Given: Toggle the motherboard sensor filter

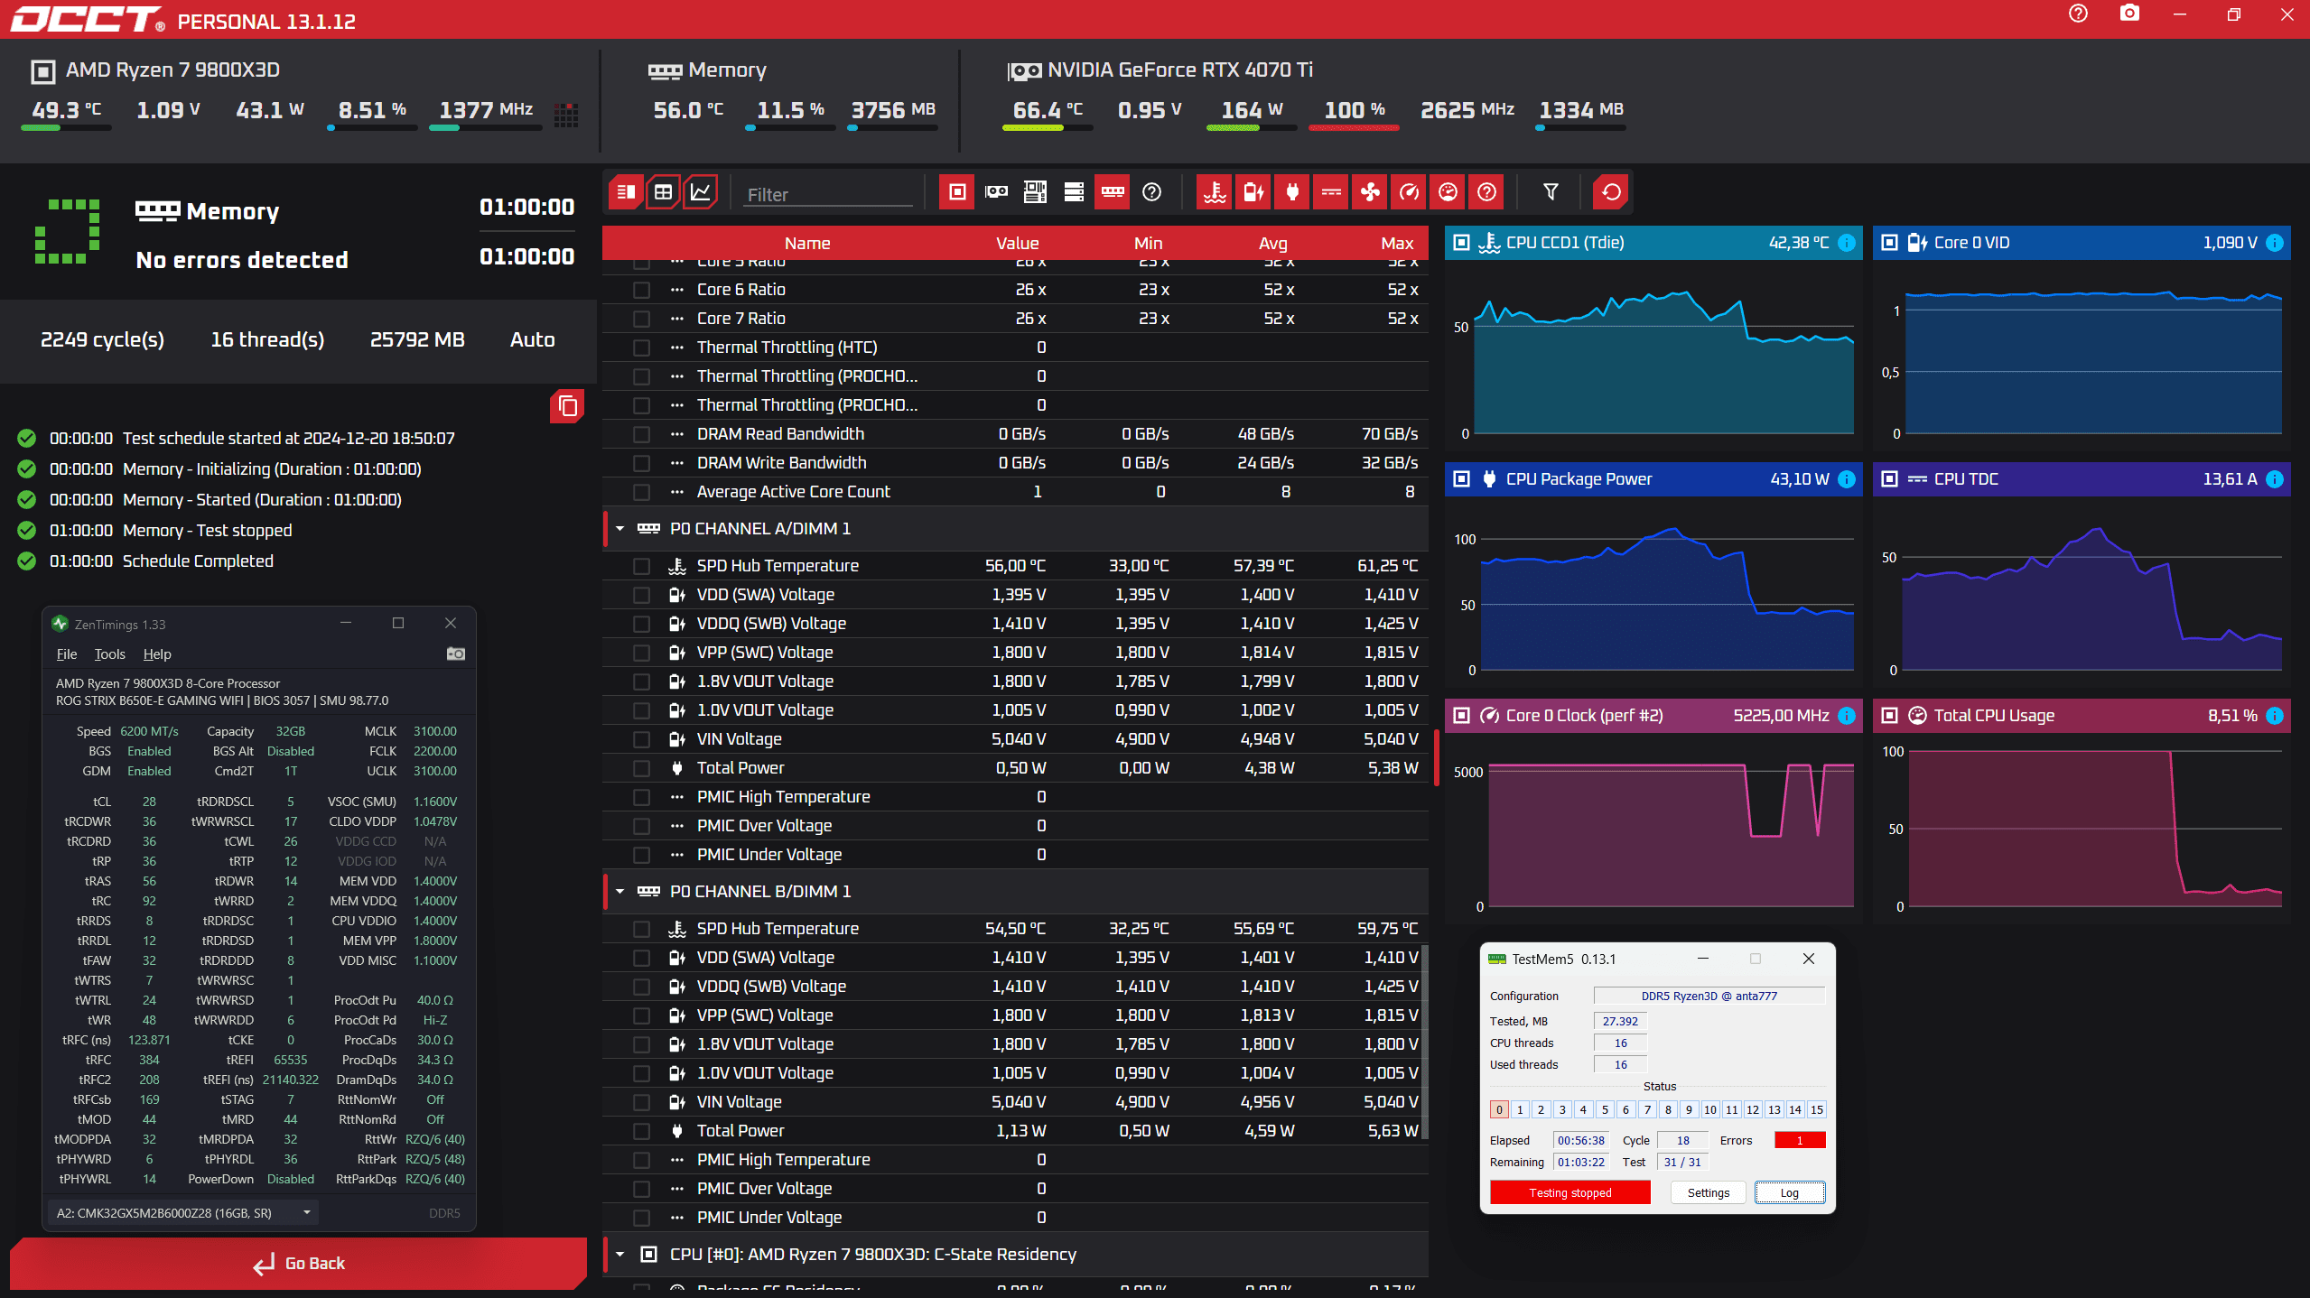Looking at the screenshot, I should 1035,192.
